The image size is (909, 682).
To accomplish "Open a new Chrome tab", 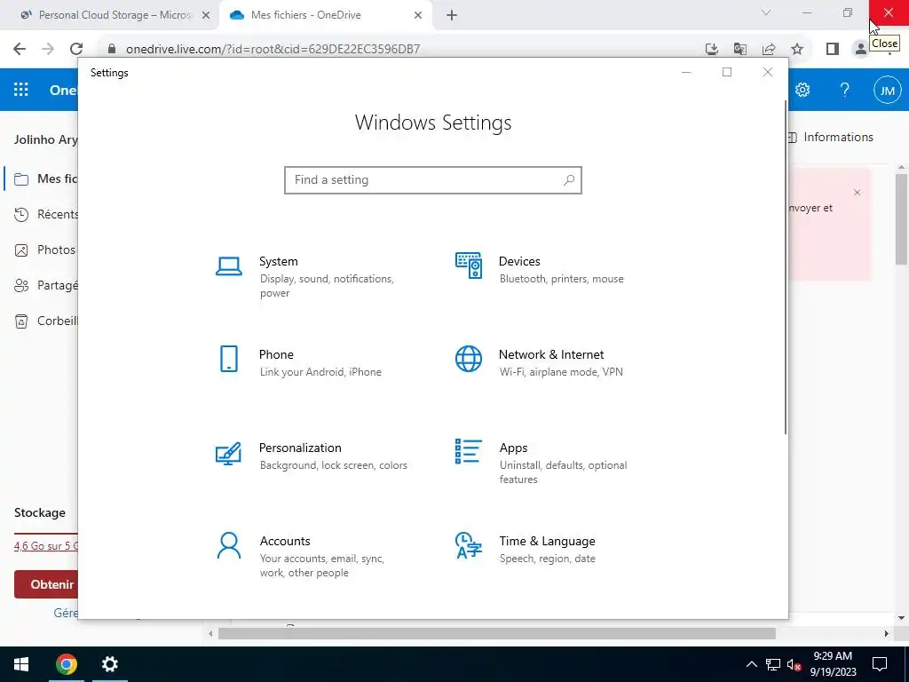I will click(x=452, y=16).
